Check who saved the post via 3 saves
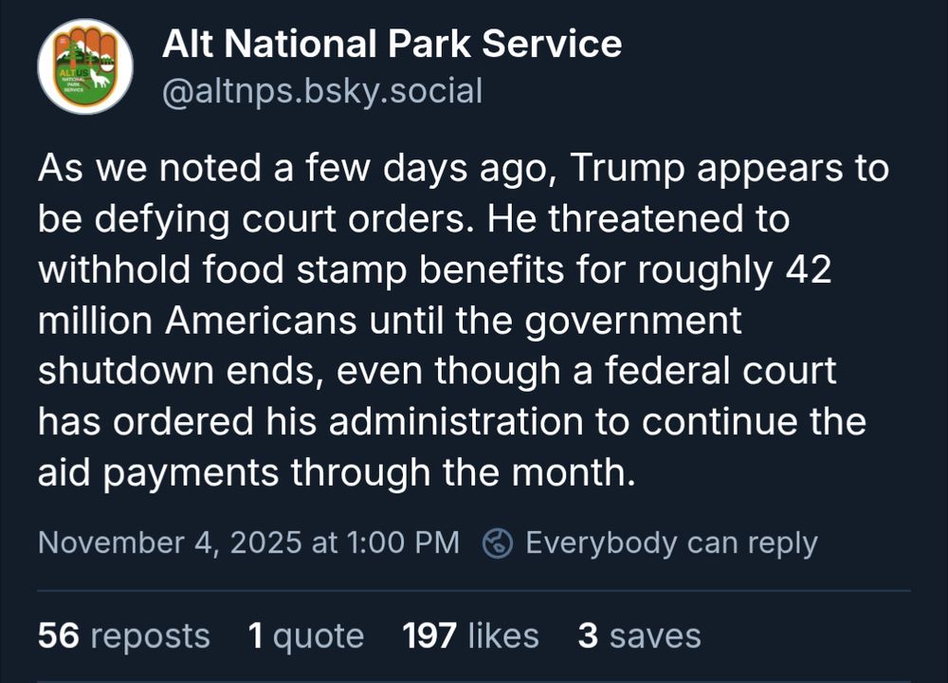The image size is (948, 683). [x=638, y=636]
